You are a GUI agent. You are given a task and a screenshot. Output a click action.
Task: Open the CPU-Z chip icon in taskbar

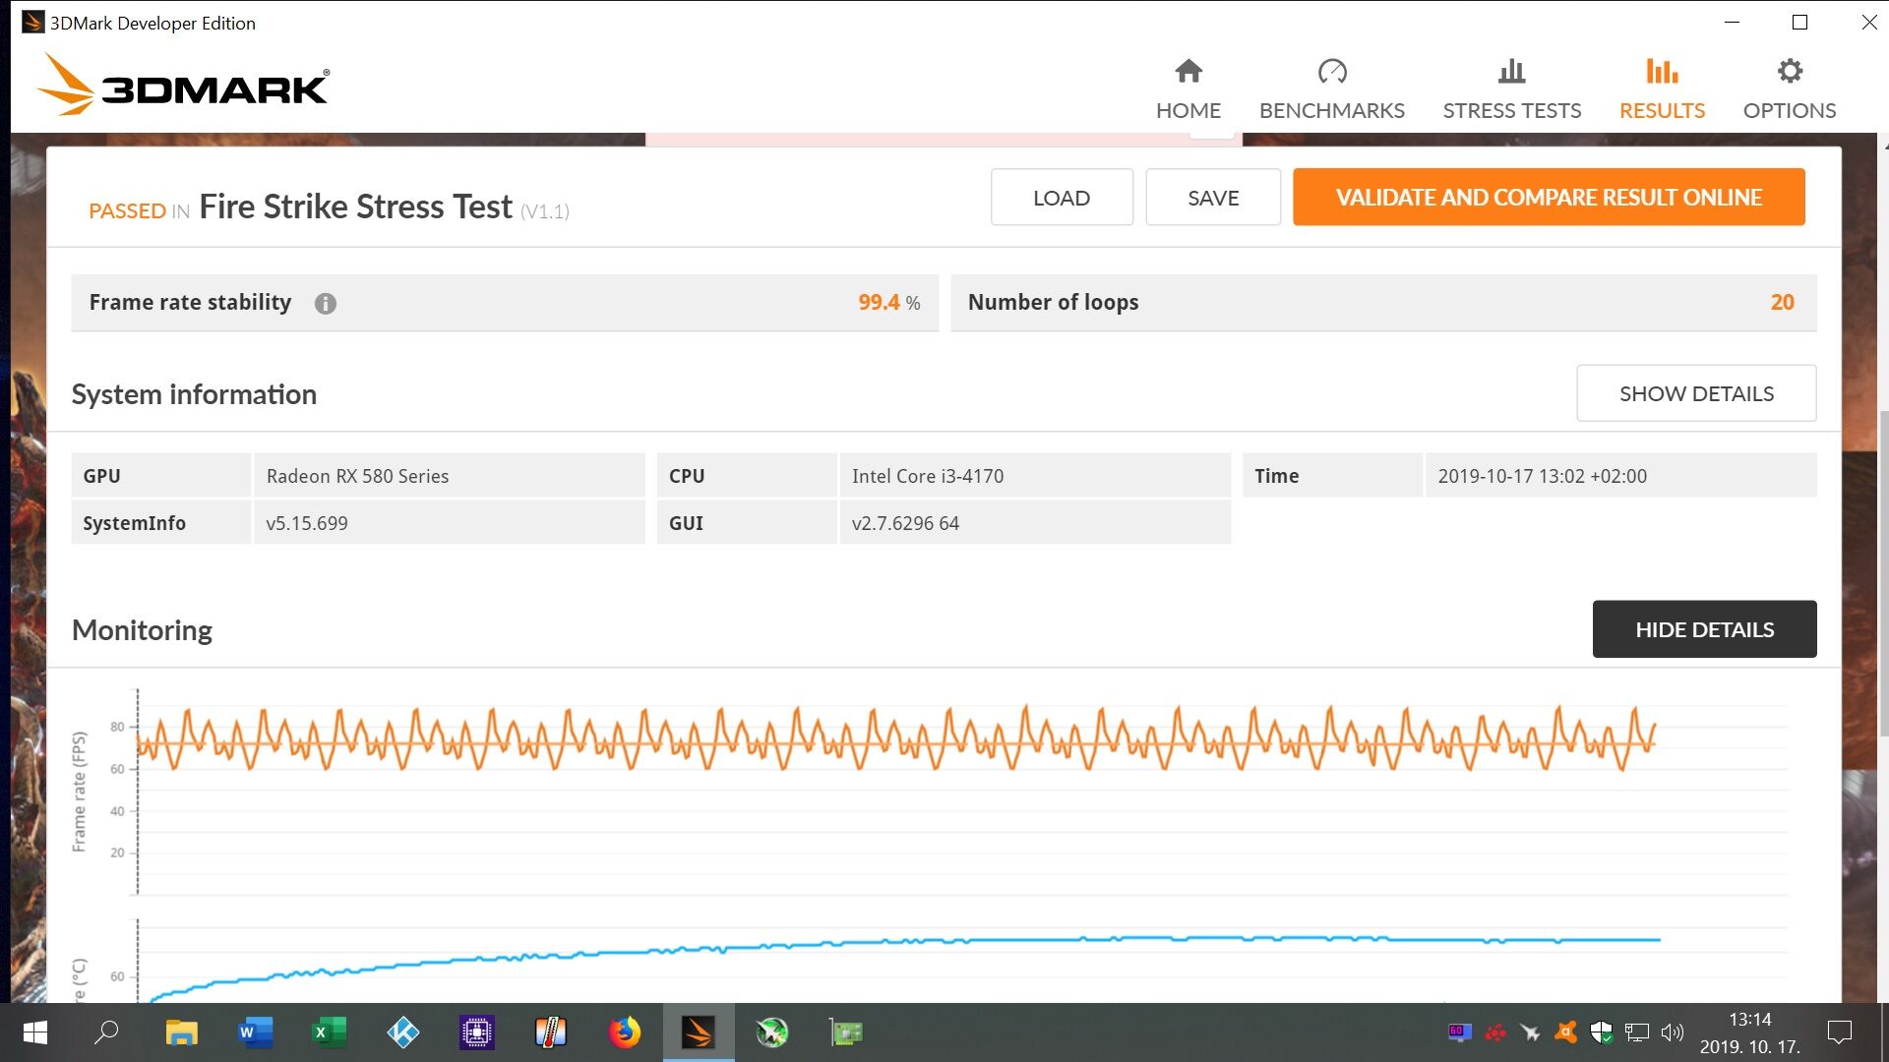tap(476, 1032)
